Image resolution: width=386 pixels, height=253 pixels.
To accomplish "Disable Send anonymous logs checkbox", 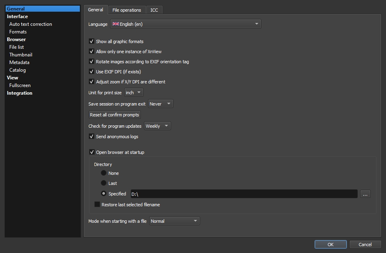I will coord(92,137).
